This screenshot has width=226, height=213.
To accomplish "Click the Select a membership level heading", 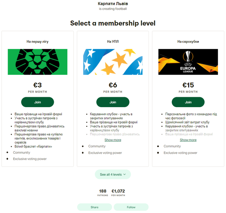I will tap(113, 23).
